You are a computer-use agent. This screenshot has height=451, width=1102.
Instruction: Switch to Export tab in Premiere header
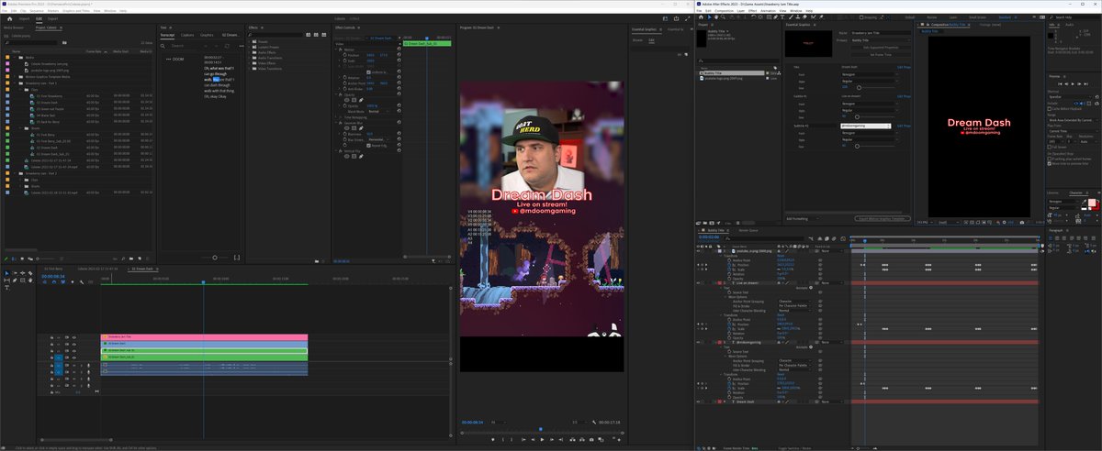click(52, 18)
